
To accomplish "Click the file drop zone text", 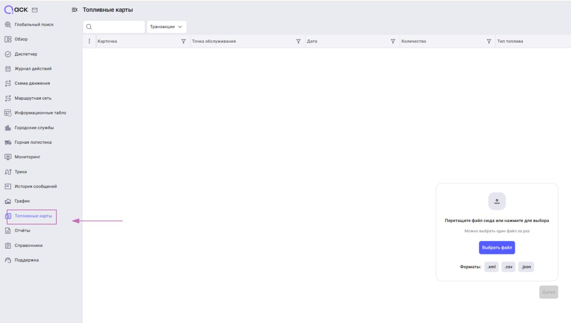I will 497,220.
